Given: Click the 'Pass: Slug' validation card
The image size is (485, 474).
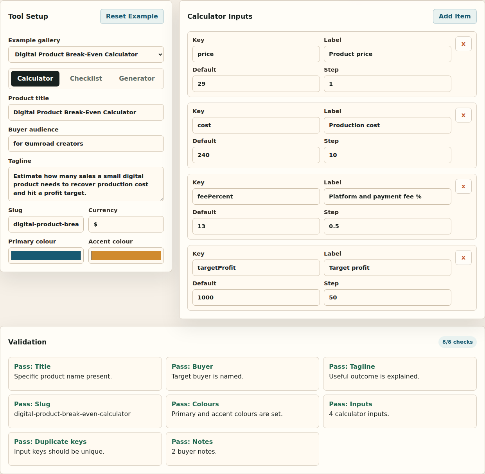Looking at the screenshot, I should point(85,411).
